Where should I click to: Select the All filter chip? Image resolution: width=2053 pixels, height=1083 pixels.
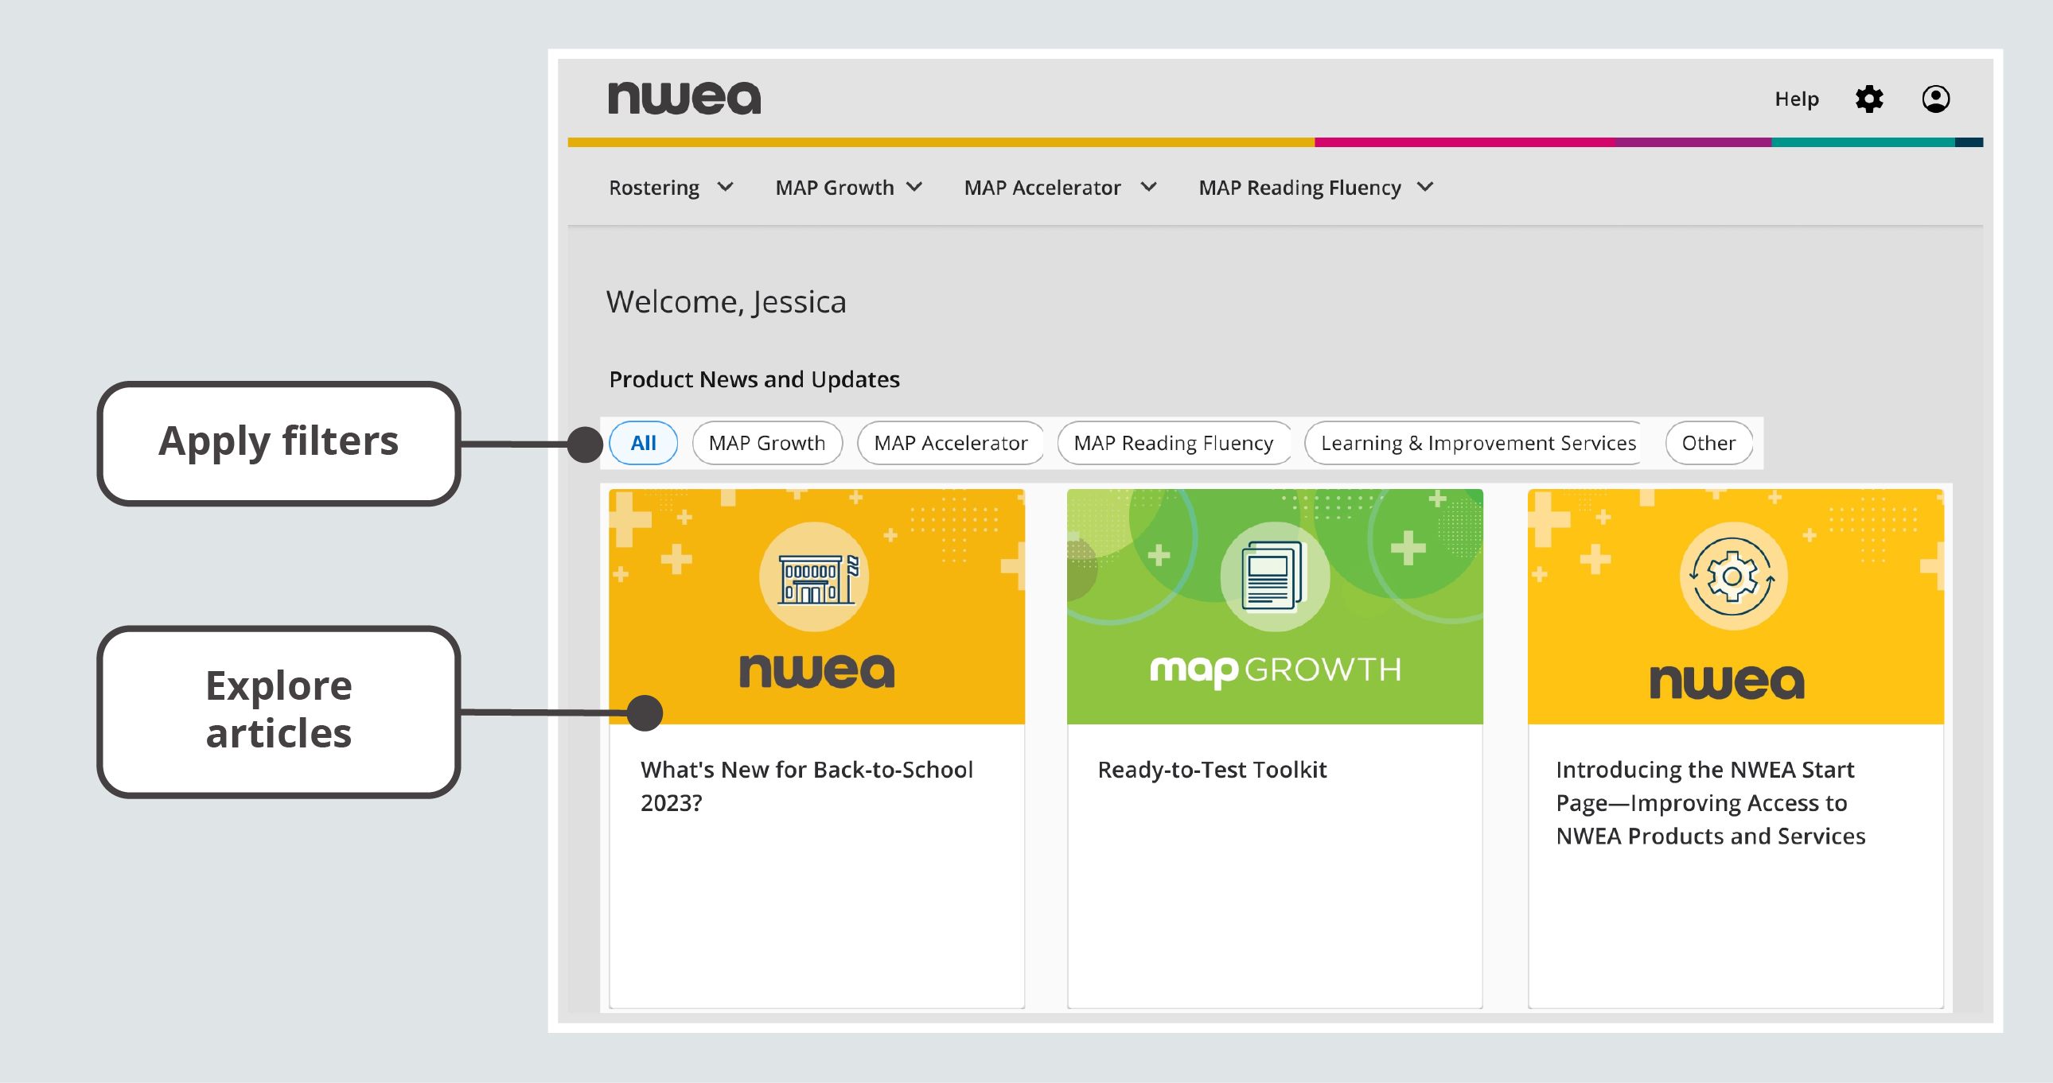click(643, 443)
